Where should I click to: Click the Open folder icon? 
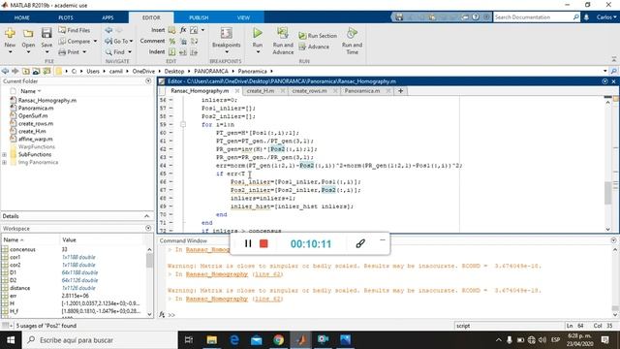28,33
